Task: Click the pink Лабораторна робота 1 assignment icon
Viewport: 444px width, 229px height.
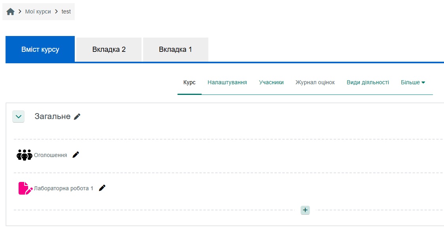Action: (25, 188)
